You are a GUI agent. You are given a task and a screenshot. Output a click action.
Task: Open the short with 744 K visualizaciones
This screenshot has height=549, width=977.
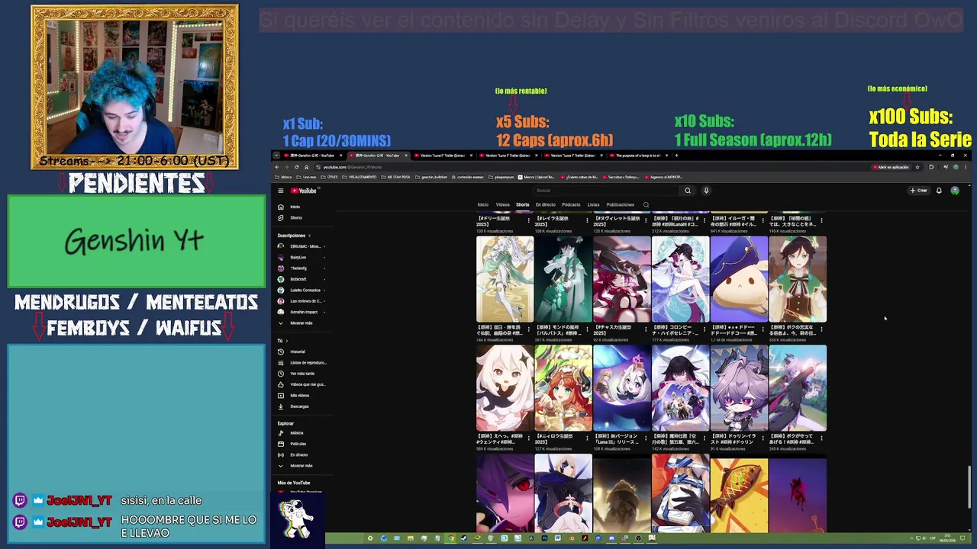pos(505,279)
